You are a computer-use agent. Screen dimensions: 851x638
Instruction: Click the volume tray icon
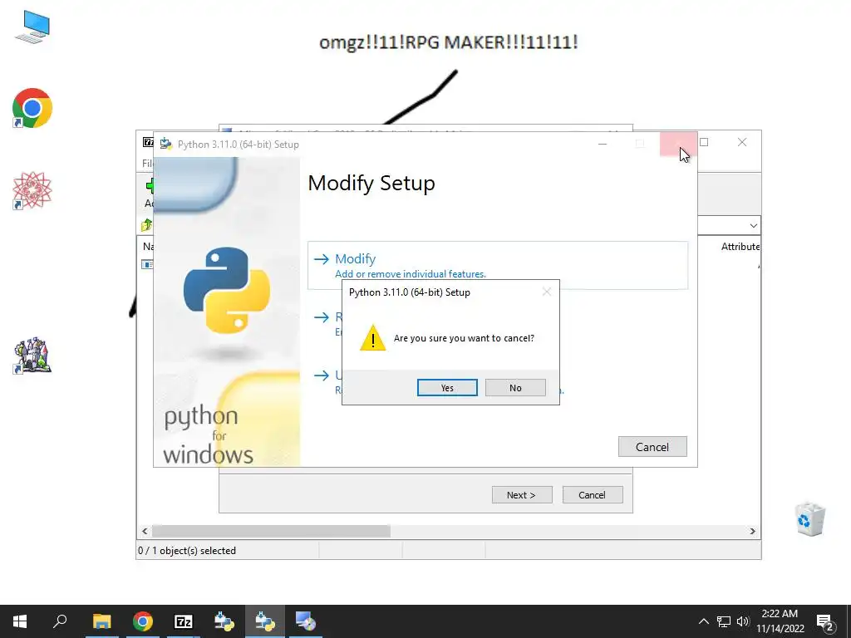pyautogui.click(x=742, y=621)
